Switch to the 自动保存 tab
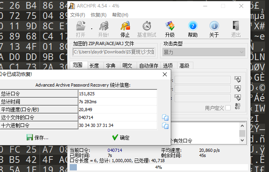Viewport: 269px width, 172px height. (149, 66)
